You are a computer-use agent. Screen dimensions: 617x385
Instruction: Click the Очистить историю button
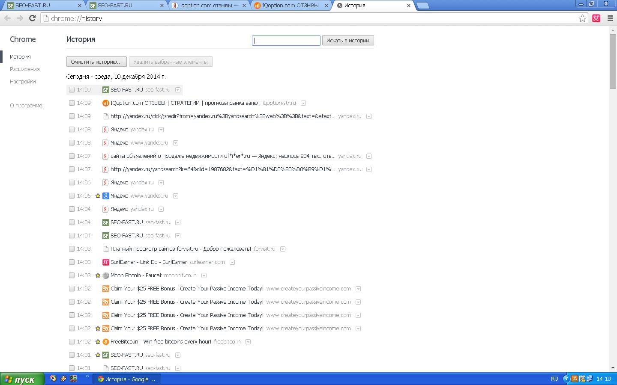(96, 62)
